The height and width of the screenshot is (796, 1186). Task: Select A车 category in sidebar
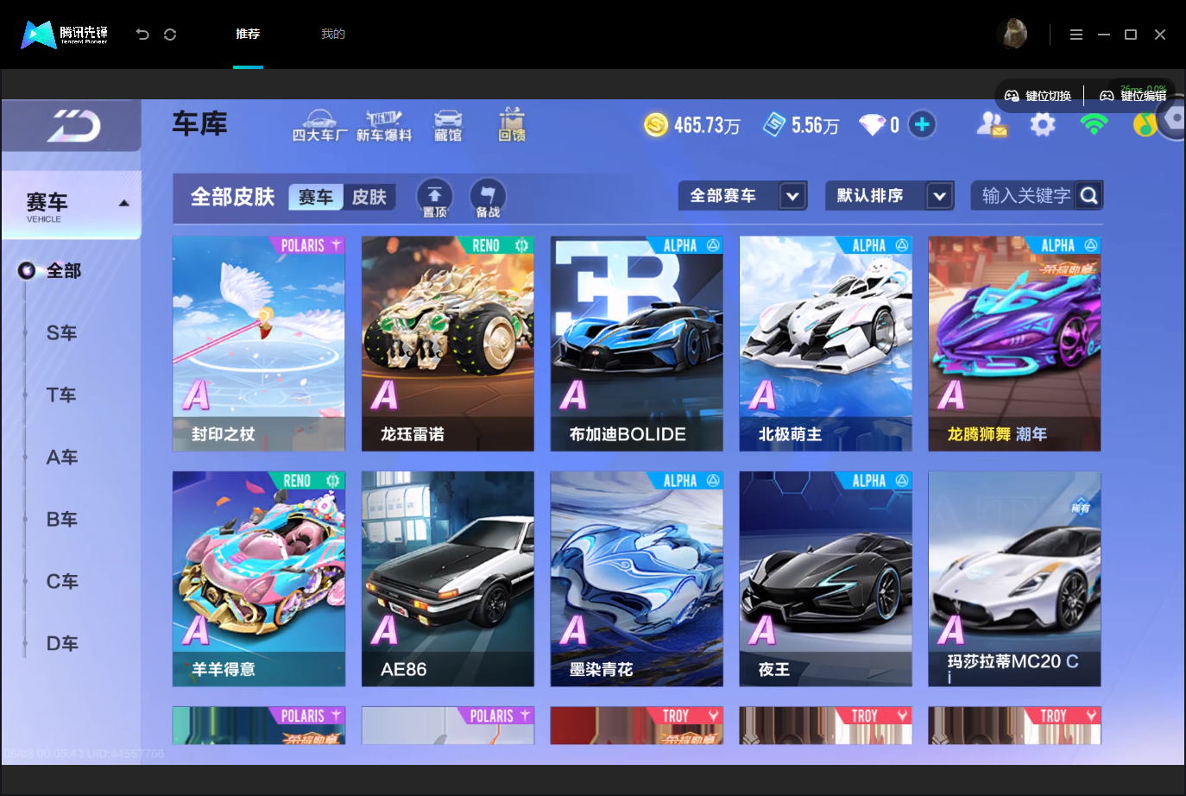coord(62,458)
